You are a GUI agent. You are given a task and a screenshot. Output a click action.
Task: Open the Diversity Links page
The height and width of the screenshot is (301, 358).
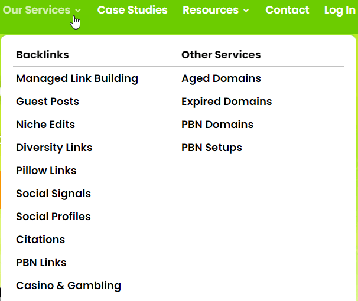coord(54,148)
